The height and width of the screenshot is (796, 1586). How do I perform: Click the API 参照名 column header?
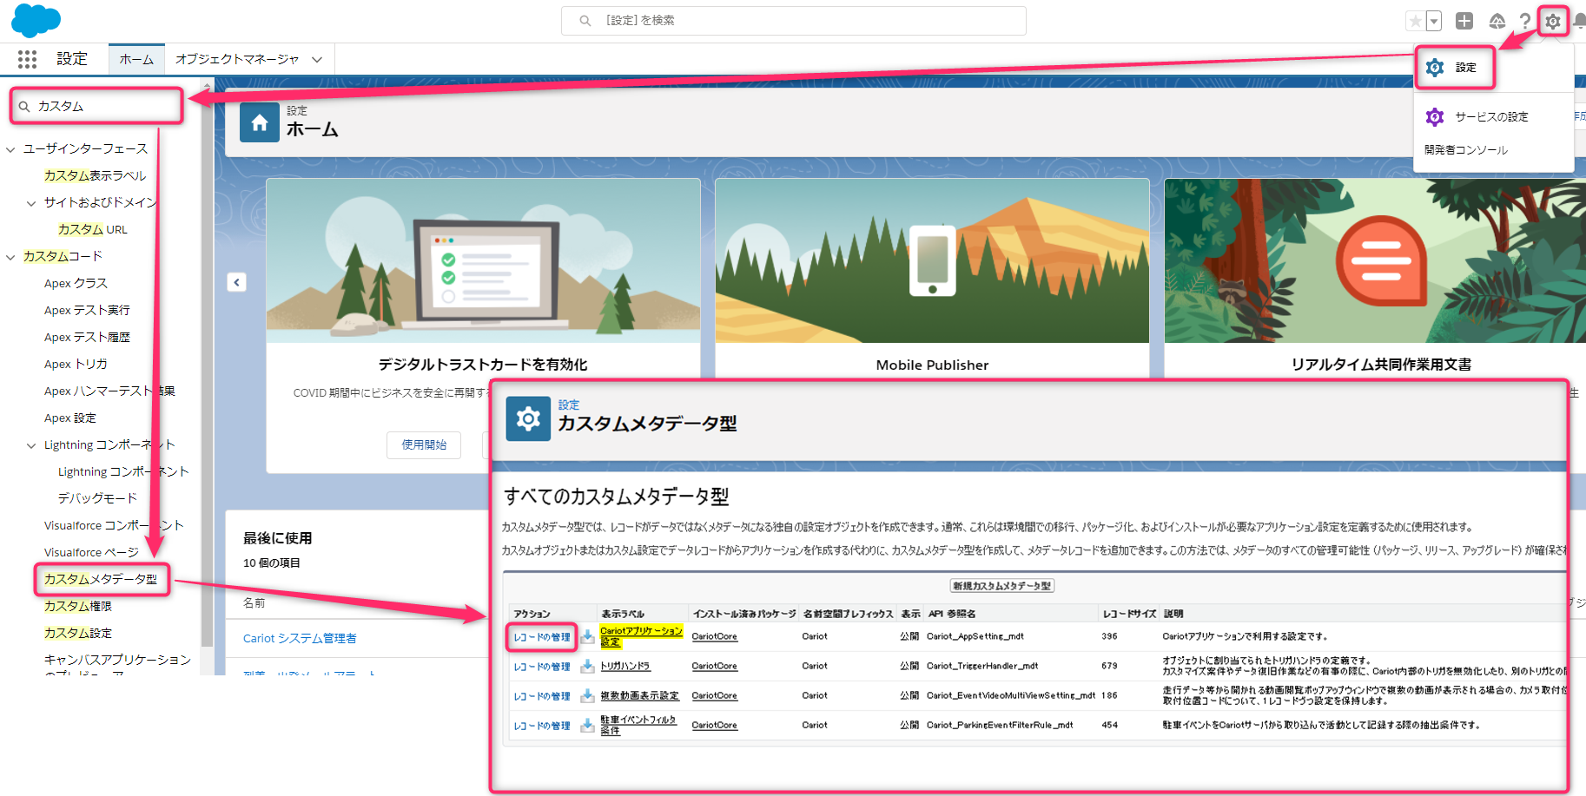coord(952,614)
